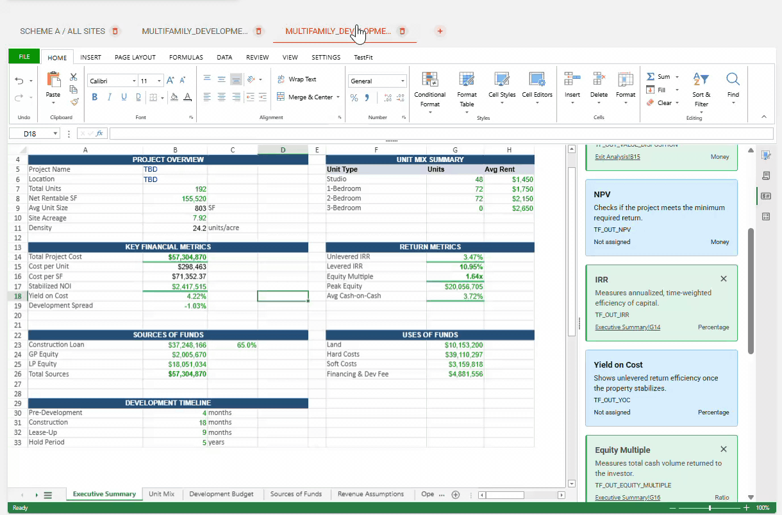Click the increase decimal icon
Viewport: 782px width, 515px height.
[x=388, y=98]
